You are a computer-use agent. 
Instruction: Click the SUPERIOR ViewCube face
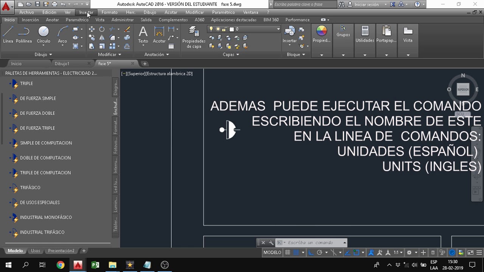[x=463, y=90]
